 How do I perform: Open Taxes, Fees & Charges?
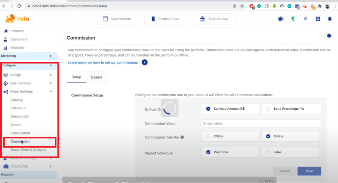point(28,150)
